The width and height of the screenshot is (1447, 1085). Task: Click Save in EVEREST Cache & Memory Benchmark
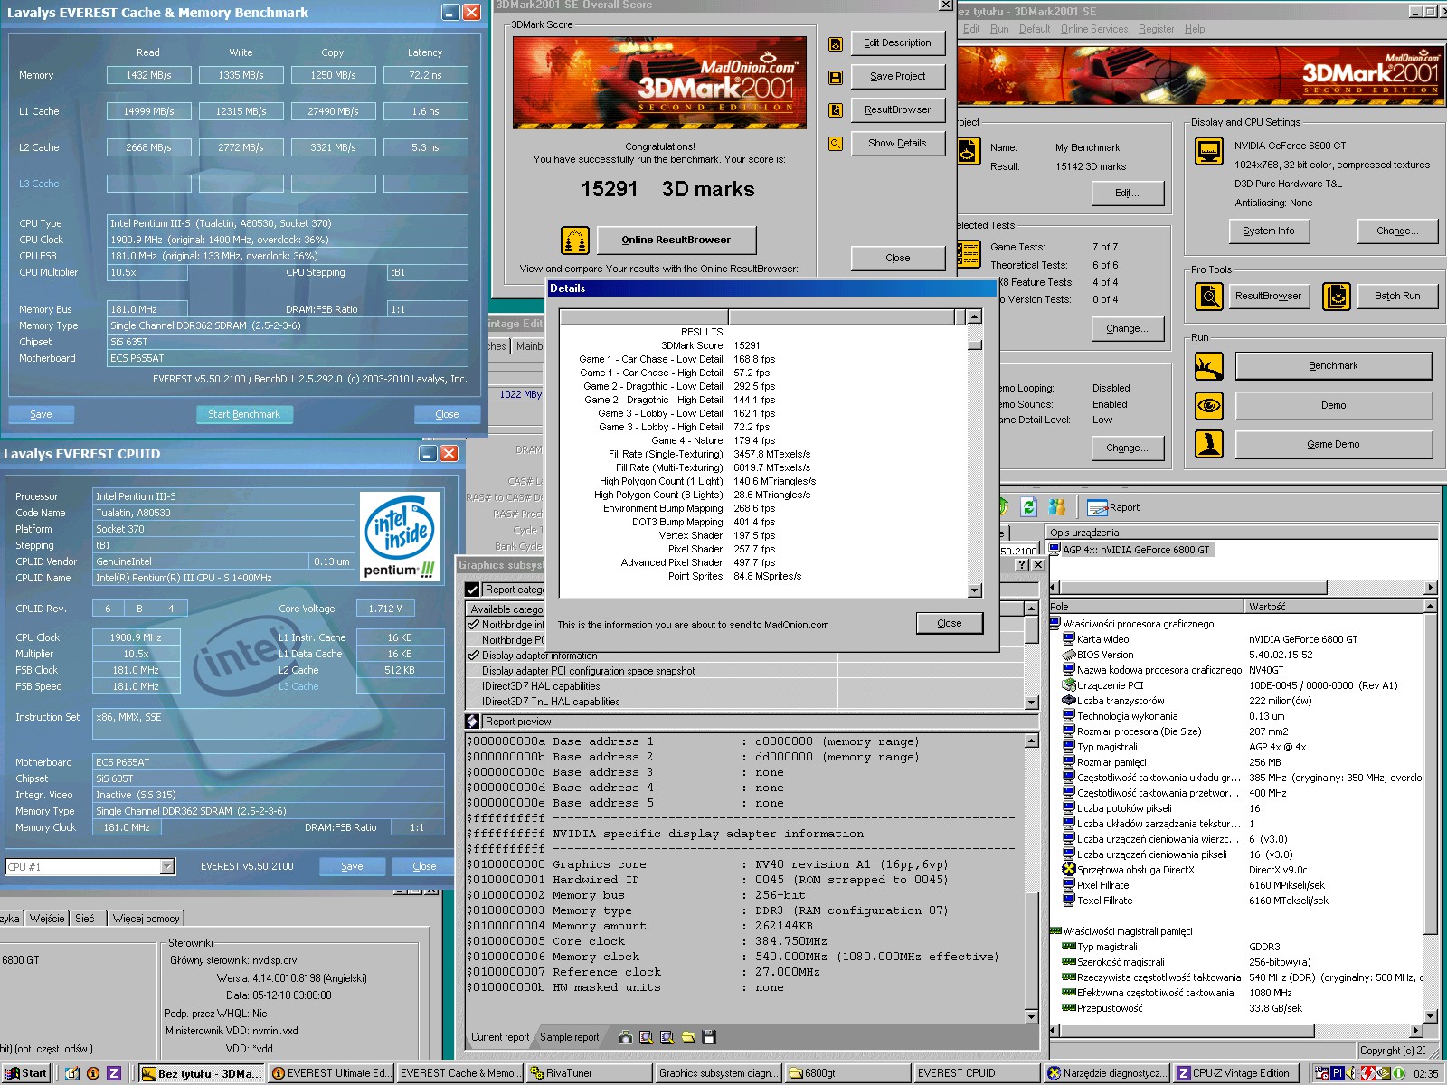point(41,414)
